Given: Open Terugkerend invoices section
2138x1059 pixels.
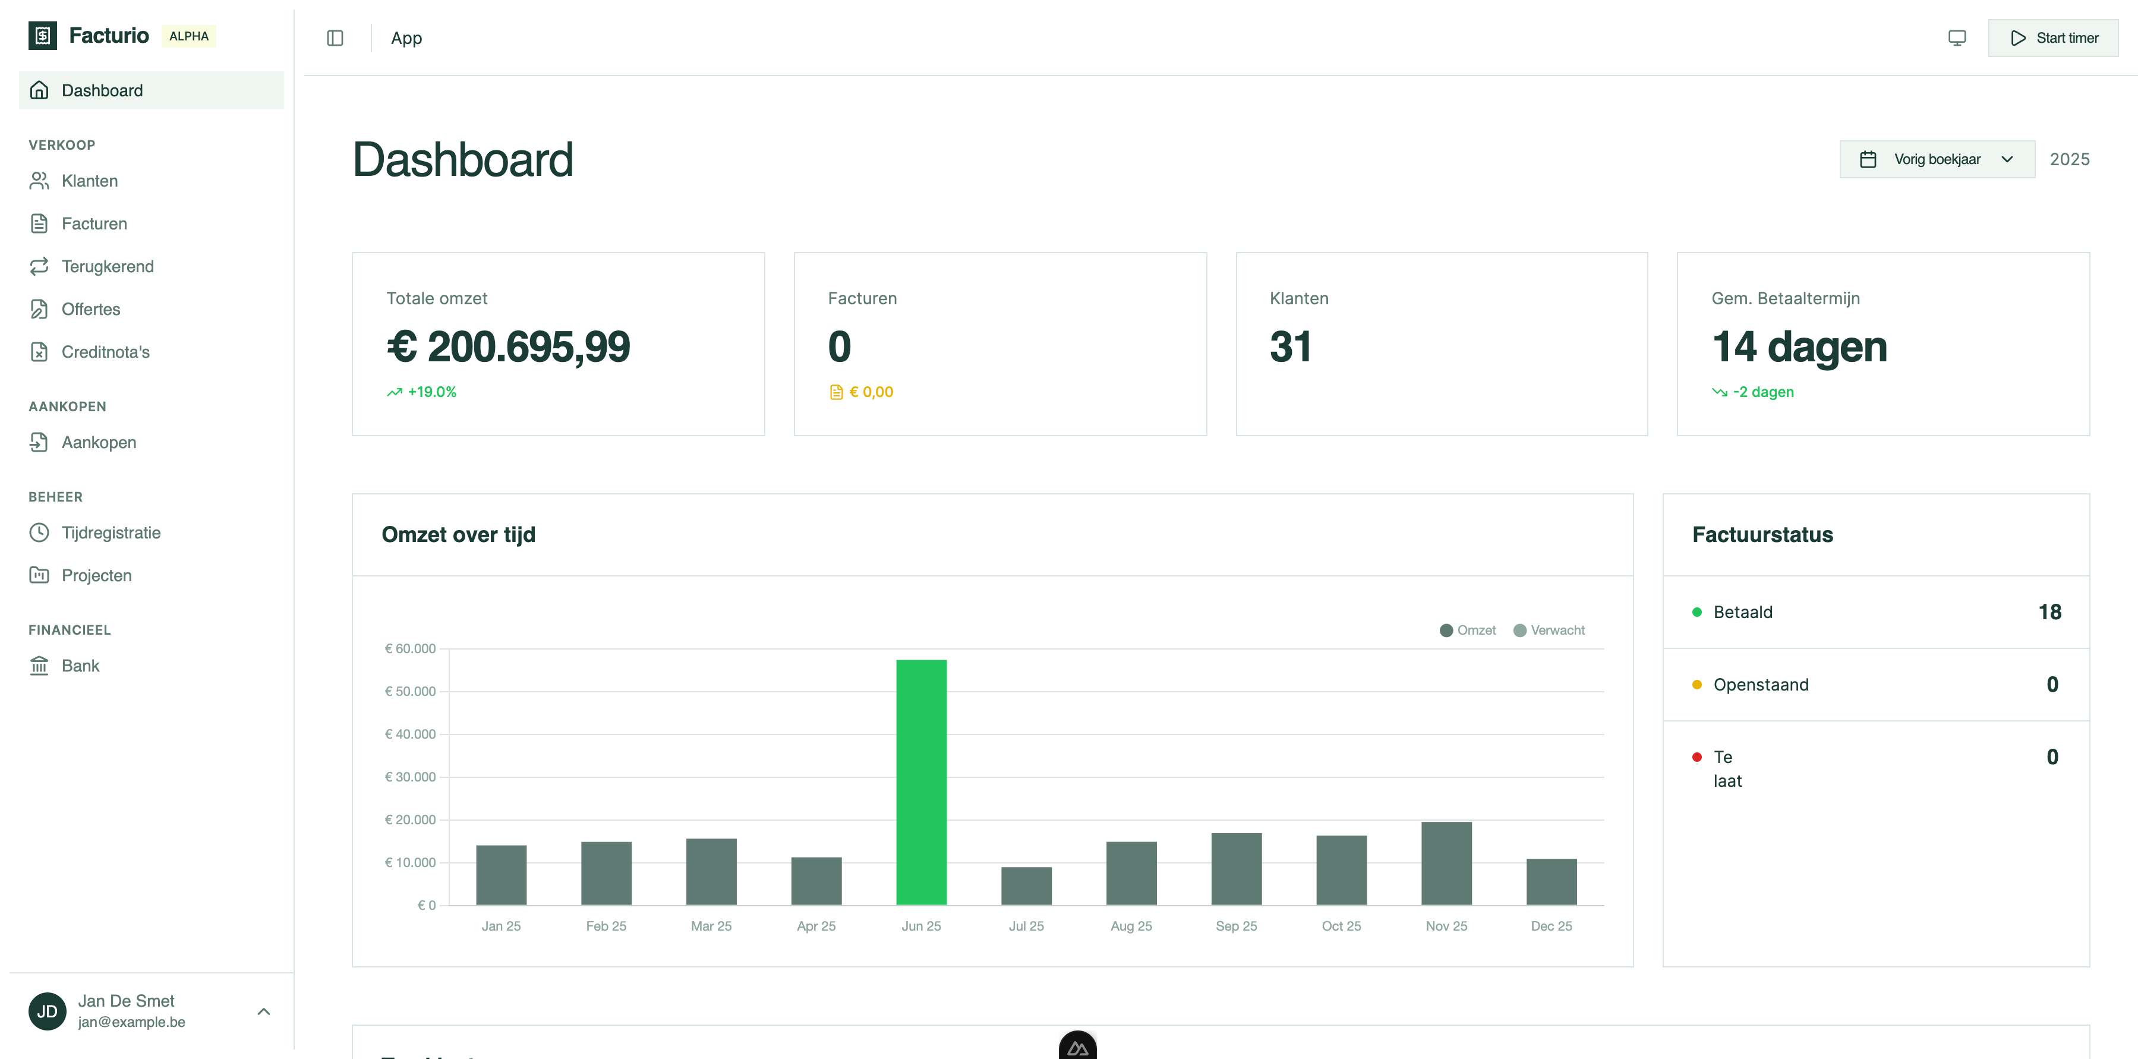Looking at the screenshot, I should [x=151, y=266].
